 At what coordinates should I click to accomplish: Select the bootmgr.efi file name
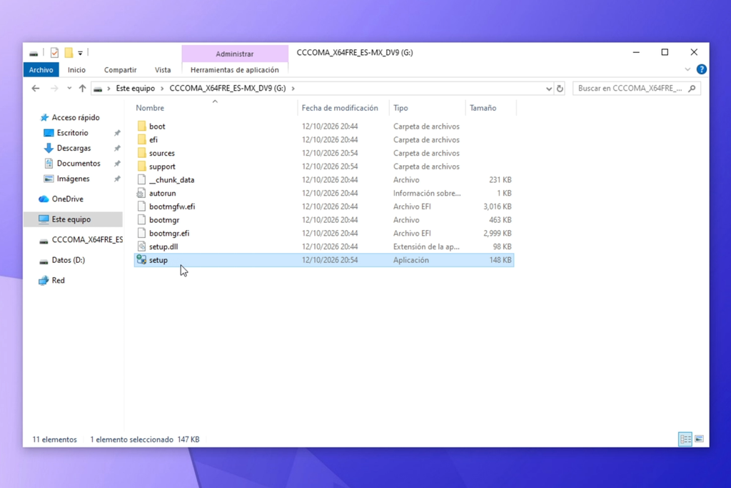tap(169, 233)
